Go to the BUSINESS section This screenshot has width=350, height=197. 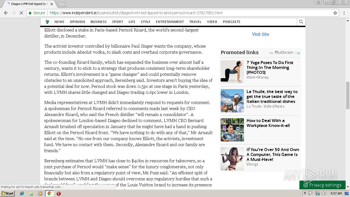[98, 22]
